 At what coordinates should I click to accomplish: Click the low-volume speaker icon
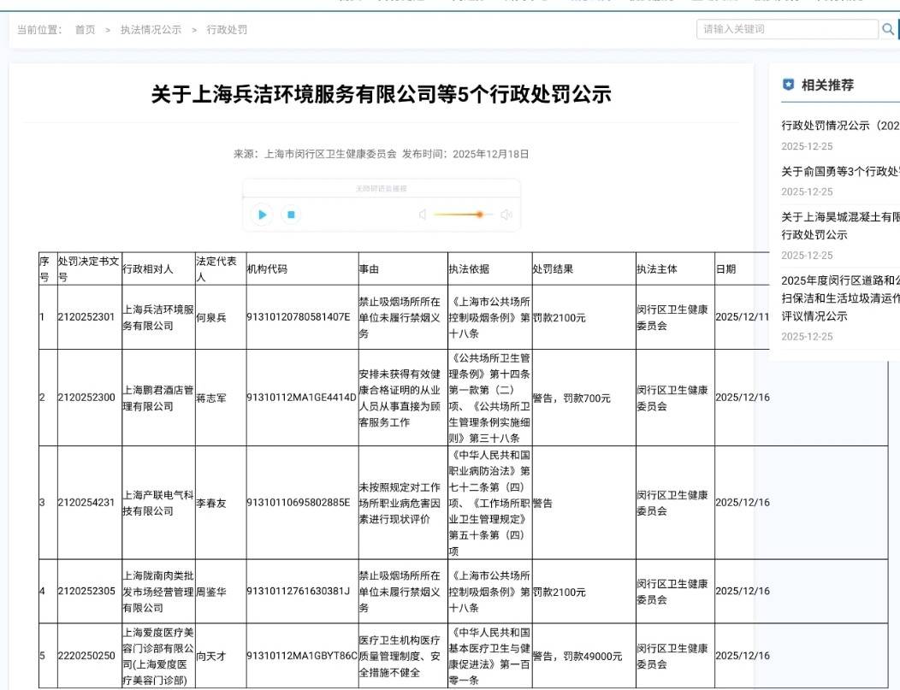(423, 215)
